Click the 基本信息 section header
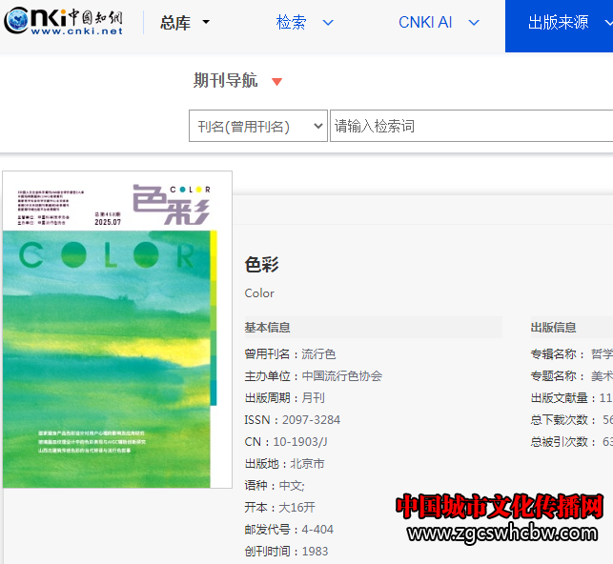Viewport: 613px width, 564px height. point(268,328)
